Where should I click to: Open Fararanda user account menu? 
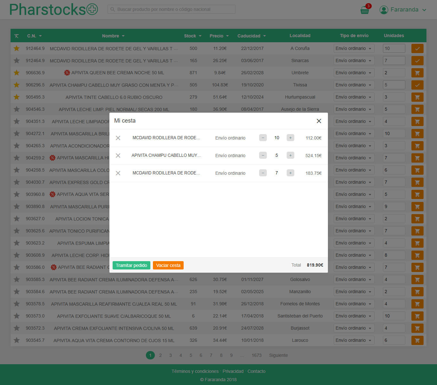tap(403, 10)
